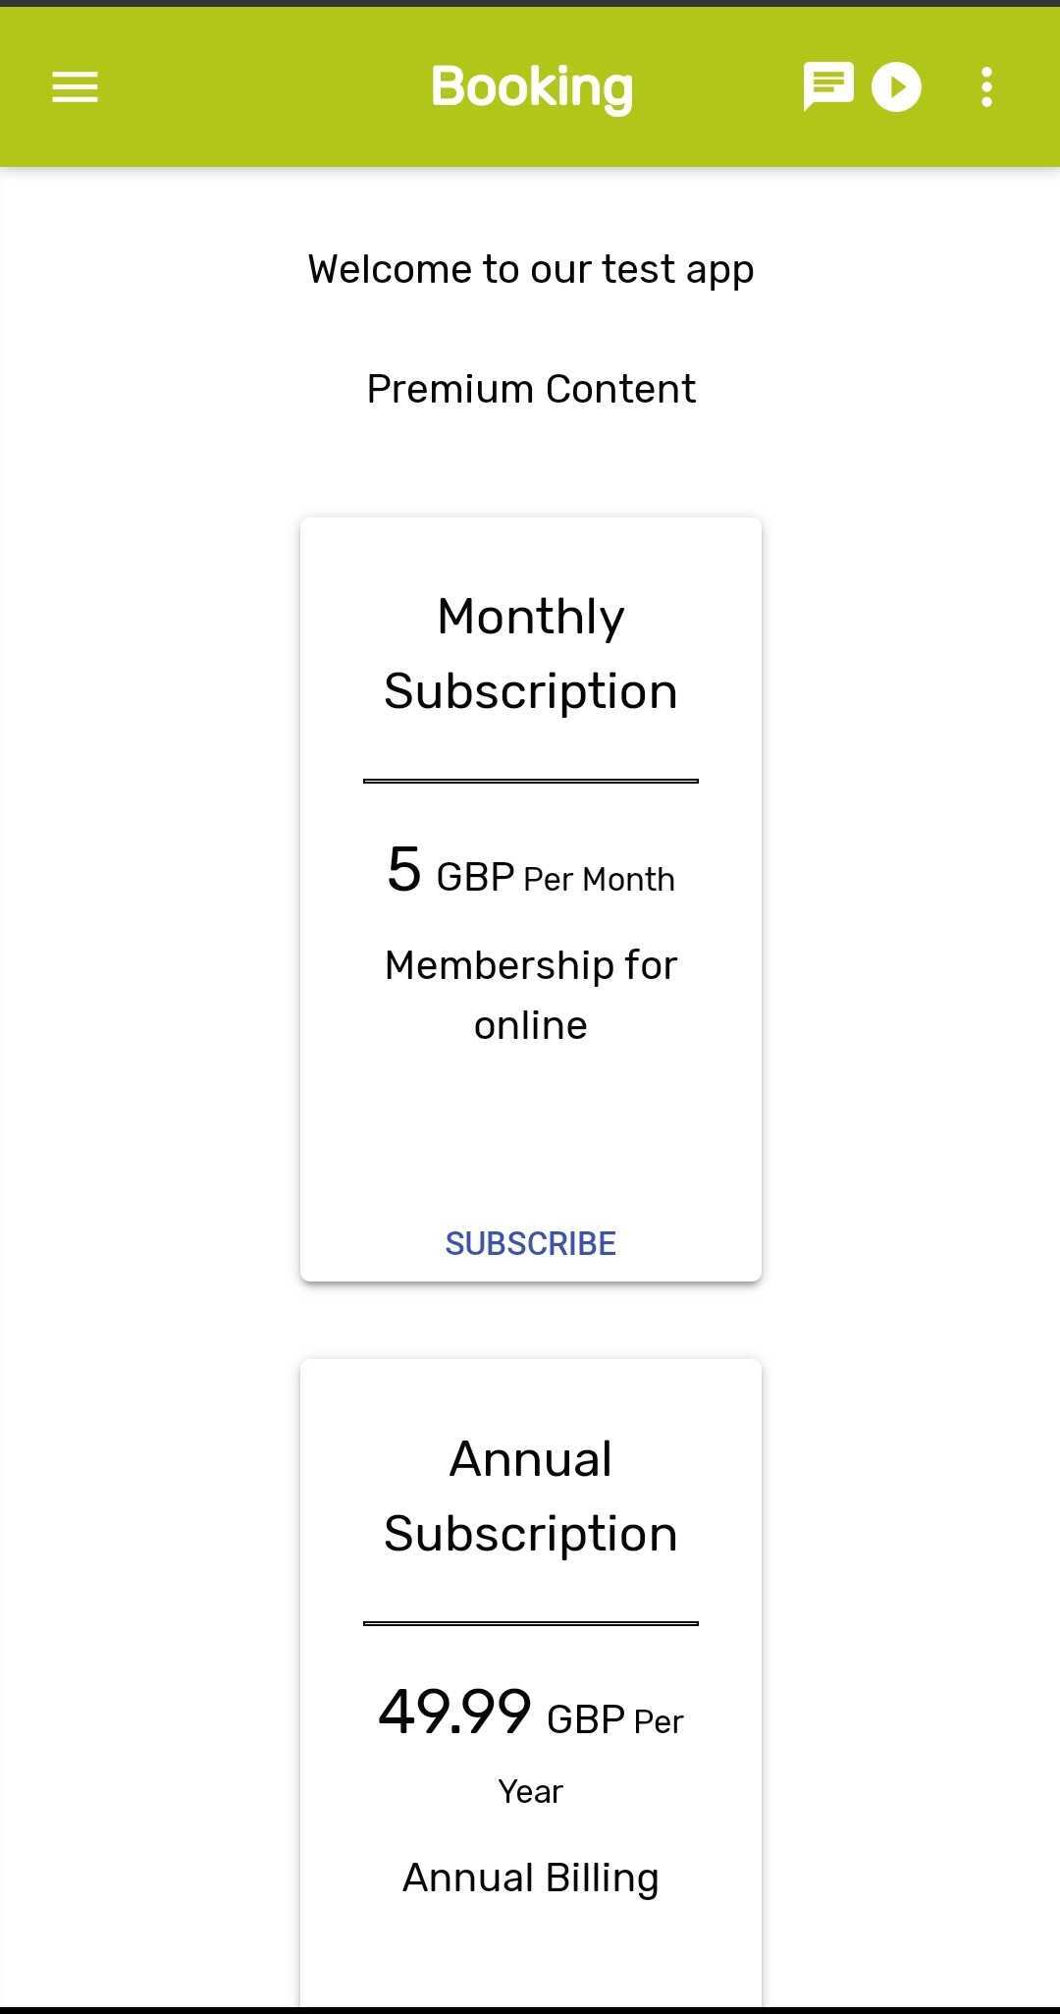Click the divider line under Monthly Subscription
Image resolution: width=1060 pixels, height=2014 pixels.
pyautogui.click(x=531, y=781)
